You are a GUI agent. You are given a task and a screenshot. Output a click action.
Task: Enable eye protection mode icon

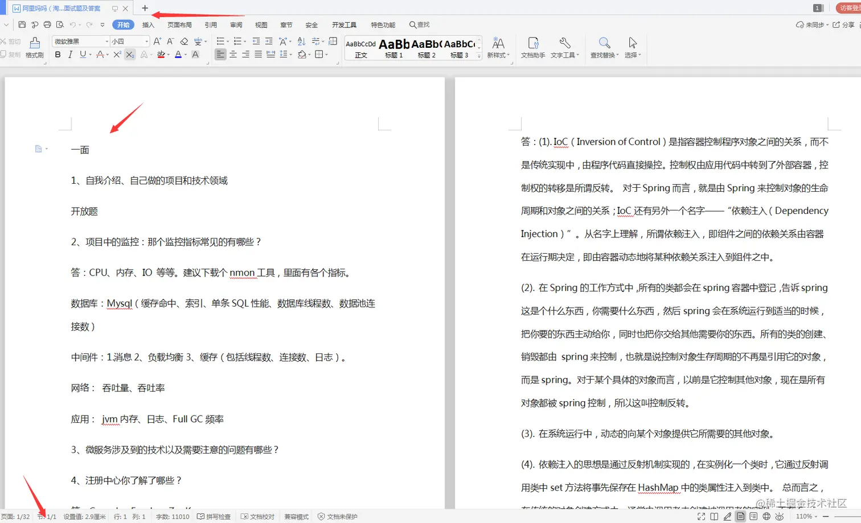pos(780,516)
